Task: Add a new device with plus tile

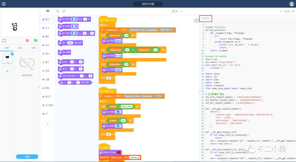Action: point(7,71)
